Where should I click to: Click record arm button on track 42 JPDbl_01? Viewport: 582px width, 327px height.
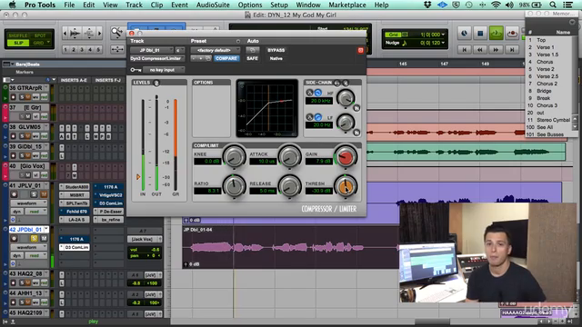point(14,238)
